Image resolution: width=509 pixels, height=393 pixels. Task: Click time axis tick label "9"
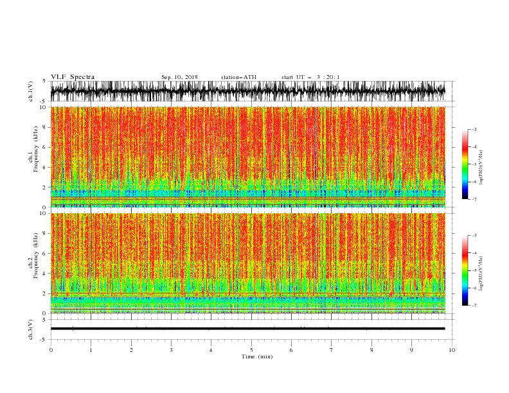(x=411, y=350)
